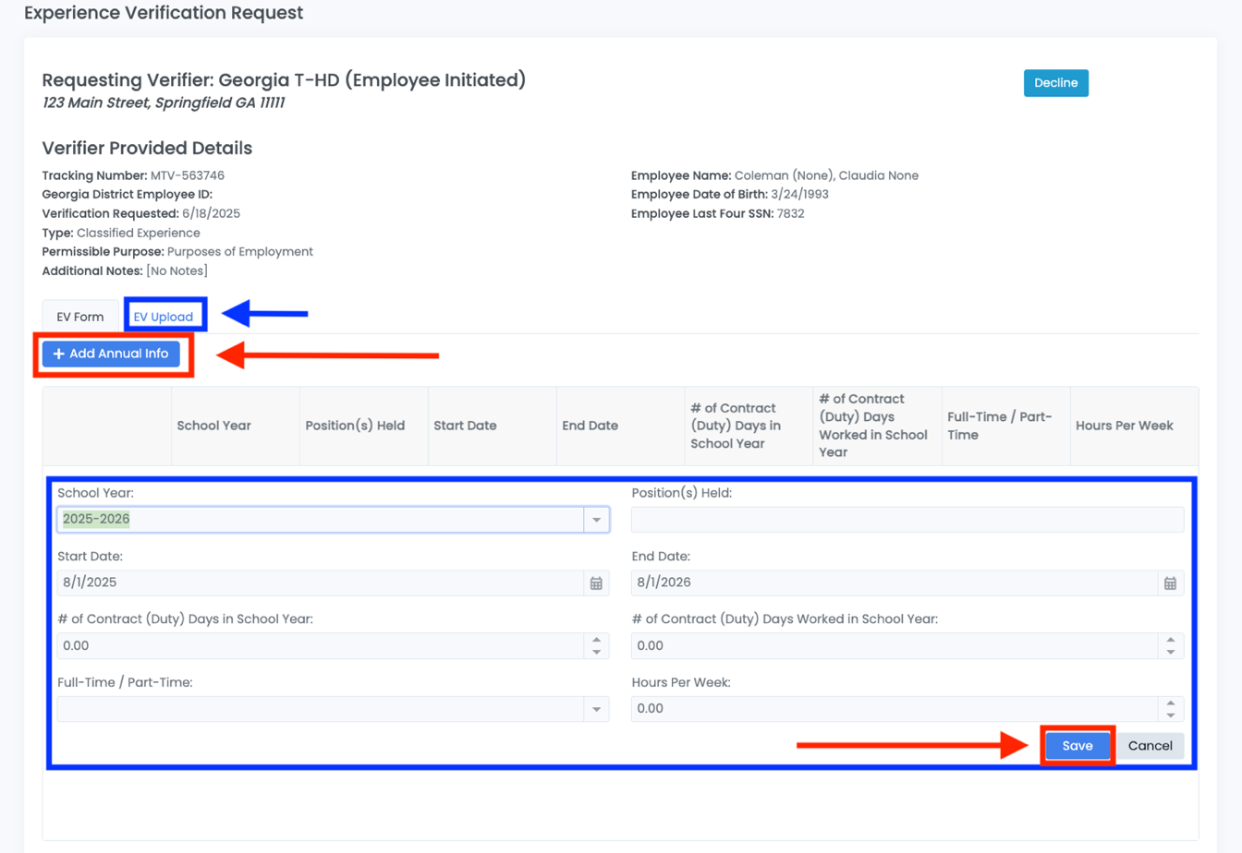Save the annual info entry
The image size is (1242, 853).
coord(1078,746)
